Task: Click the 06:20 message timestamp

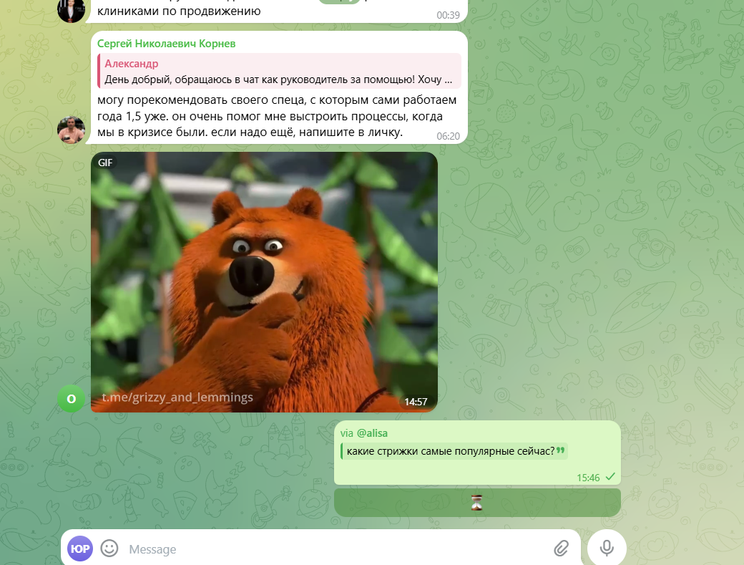Action: (448, 136)
